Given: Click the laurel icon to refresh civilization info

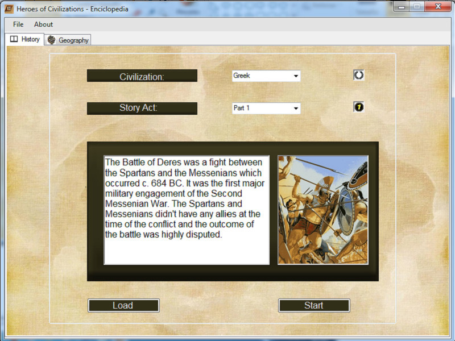Looking at the screenshot, I should [358, 74].
